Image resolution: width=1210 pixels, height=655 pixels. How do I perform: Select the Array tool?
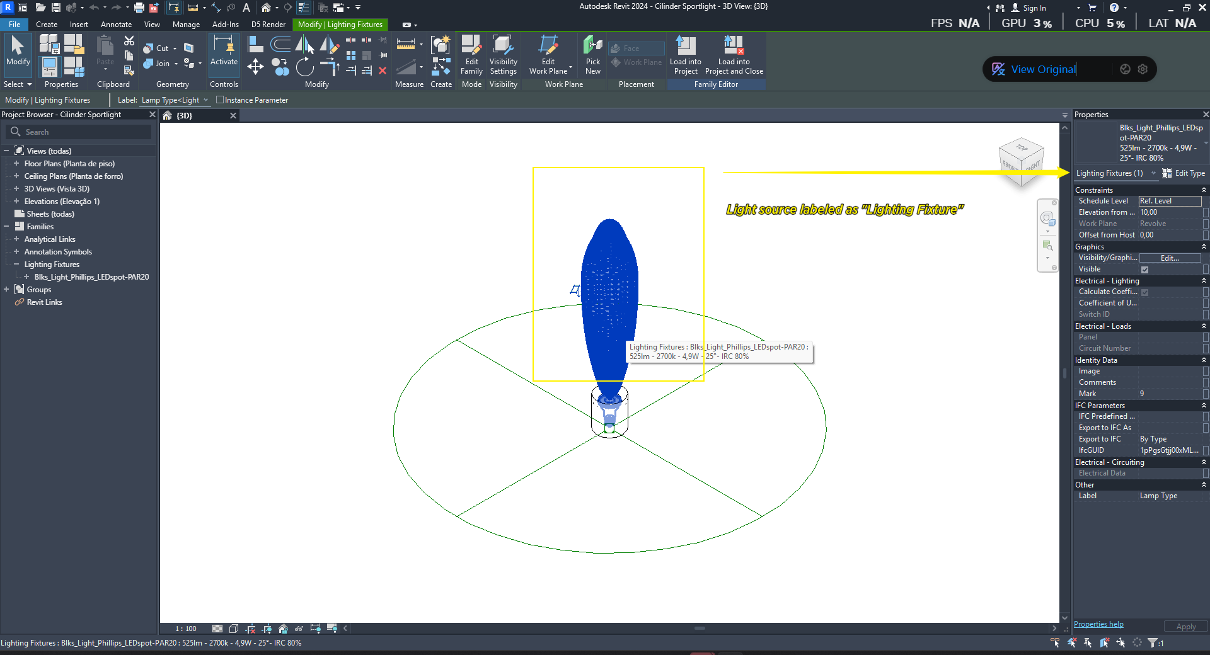tap(351, 55)
